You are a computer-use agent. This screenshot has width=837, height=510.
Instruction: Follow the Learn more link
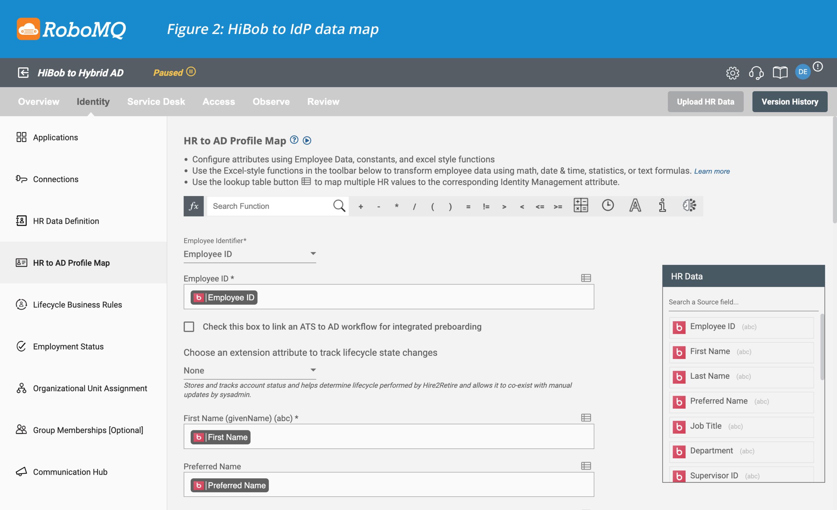tap(712, 172)
